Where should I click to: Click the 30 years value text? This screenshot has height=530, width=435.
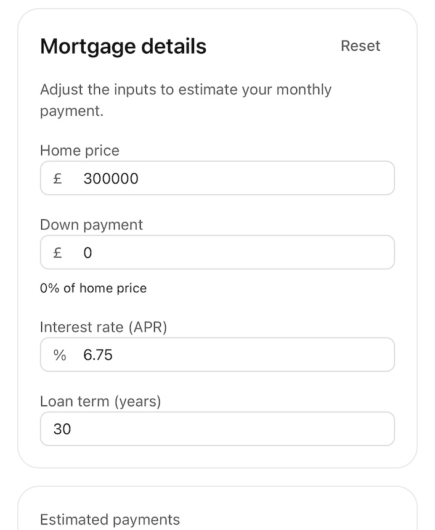(62, 429)
